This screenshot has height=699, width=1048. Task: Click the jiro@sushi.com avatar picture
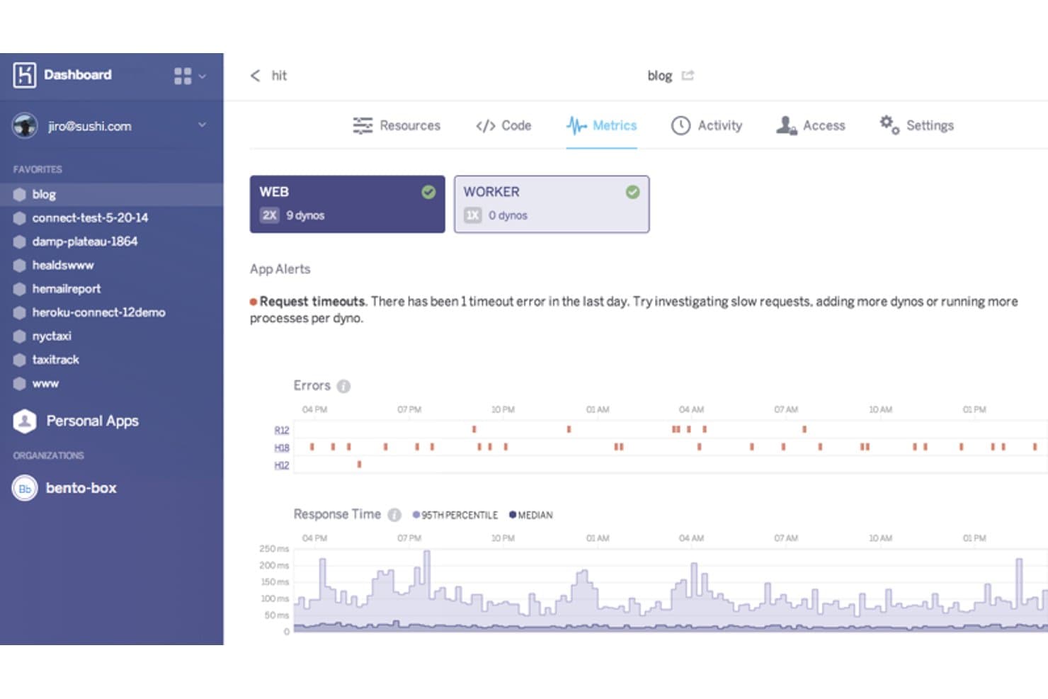[25, 126]
